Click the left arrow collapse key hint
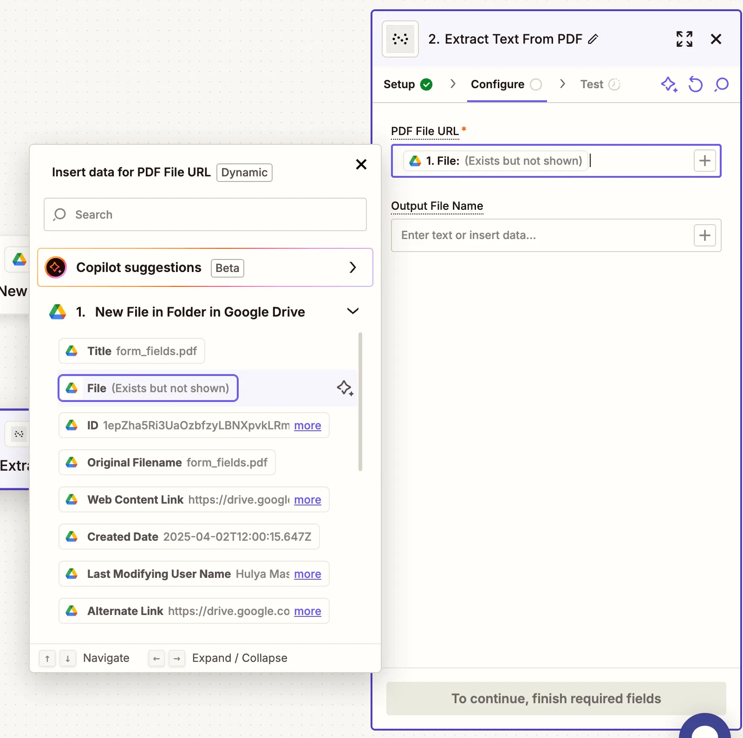 pyautogui.click(x=156, y=658)
